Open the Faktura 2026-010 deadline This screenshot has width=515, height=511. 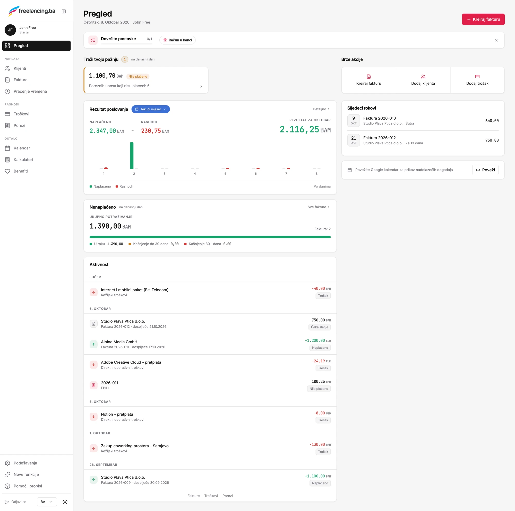click(x=423, y=121)
